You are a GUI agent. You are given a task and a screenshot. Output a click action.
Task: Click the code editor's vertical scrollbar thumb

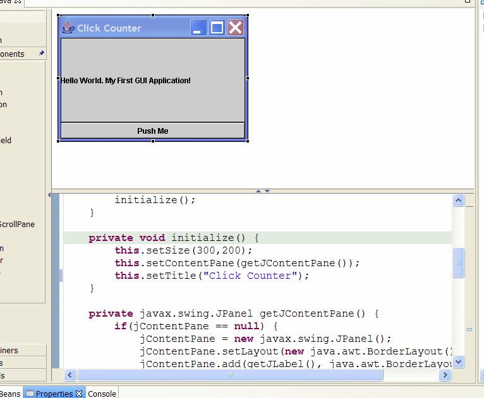coord(459,262)
